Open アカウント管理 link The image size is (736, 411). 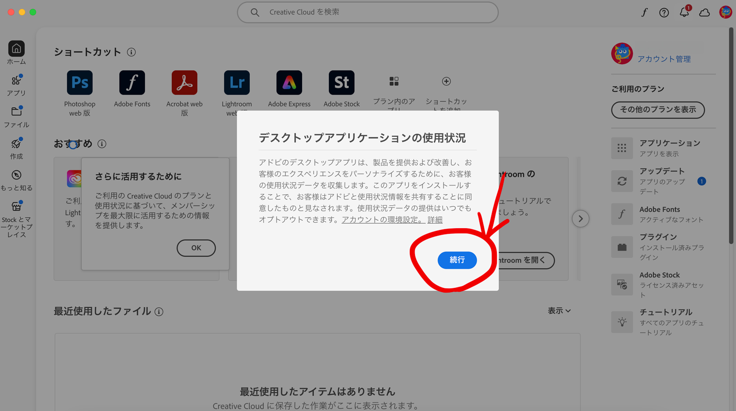[664, 59]
